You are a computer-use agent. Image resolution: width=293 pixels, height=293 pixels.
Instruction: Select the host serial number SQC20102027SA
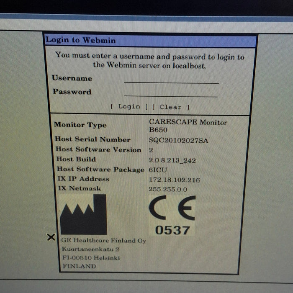[178, 140]
